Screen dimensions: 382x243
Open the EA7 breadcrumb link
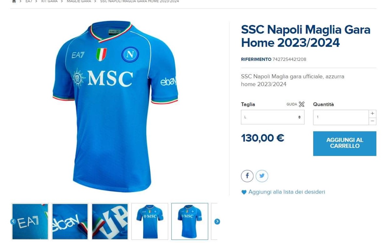tap(29, 1)
